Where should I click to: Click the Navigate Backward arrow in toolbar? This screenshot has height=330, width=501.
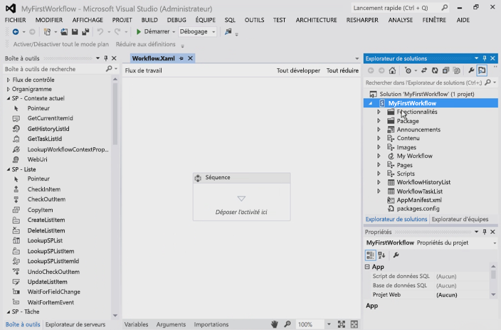[x=16, y=31]
